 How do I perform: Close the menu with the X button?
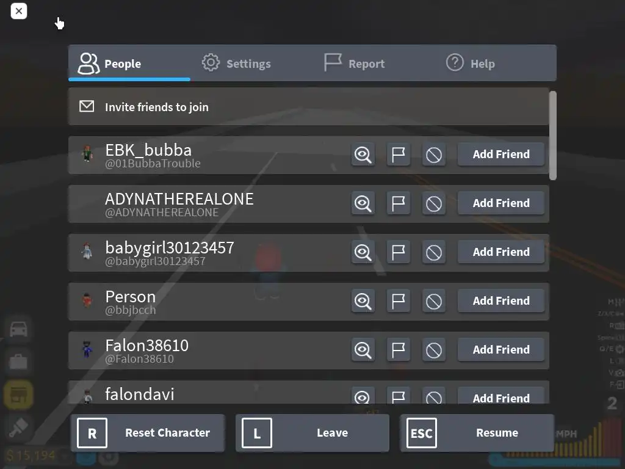19,11
